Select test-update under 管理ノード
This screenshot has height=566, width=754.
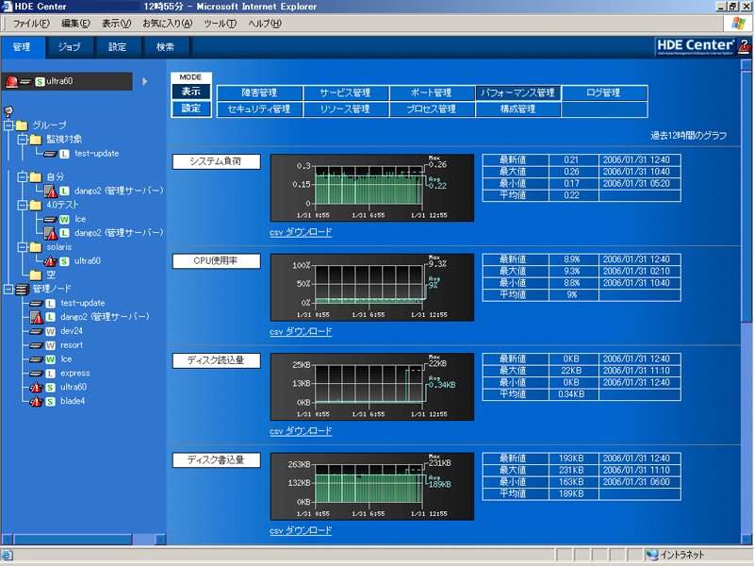(x=83, y=304)
